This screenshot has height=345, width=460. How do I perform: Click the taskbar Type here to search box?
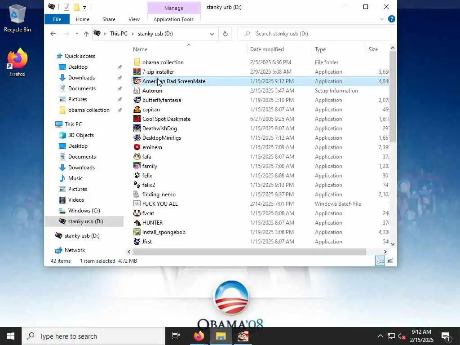point(93,336)
